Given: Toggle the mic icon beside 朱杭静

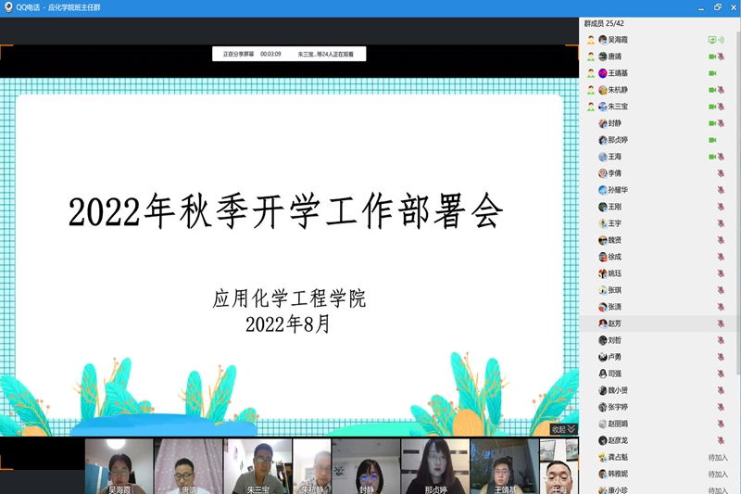Looking at the screenshot, I should pyautogui.click(x=721, y=90).
